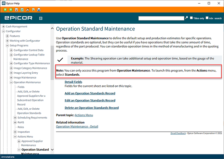Expand Working with Configurator node
This screenshot has width=224, height=159.
7,41
